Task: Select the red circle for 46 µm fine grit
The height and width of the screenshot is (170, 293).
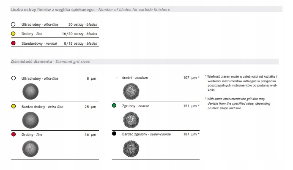Action: (14, 134)
